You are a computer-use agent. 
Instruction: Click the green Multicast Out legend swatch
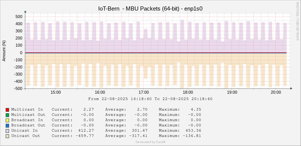[7, 115]
